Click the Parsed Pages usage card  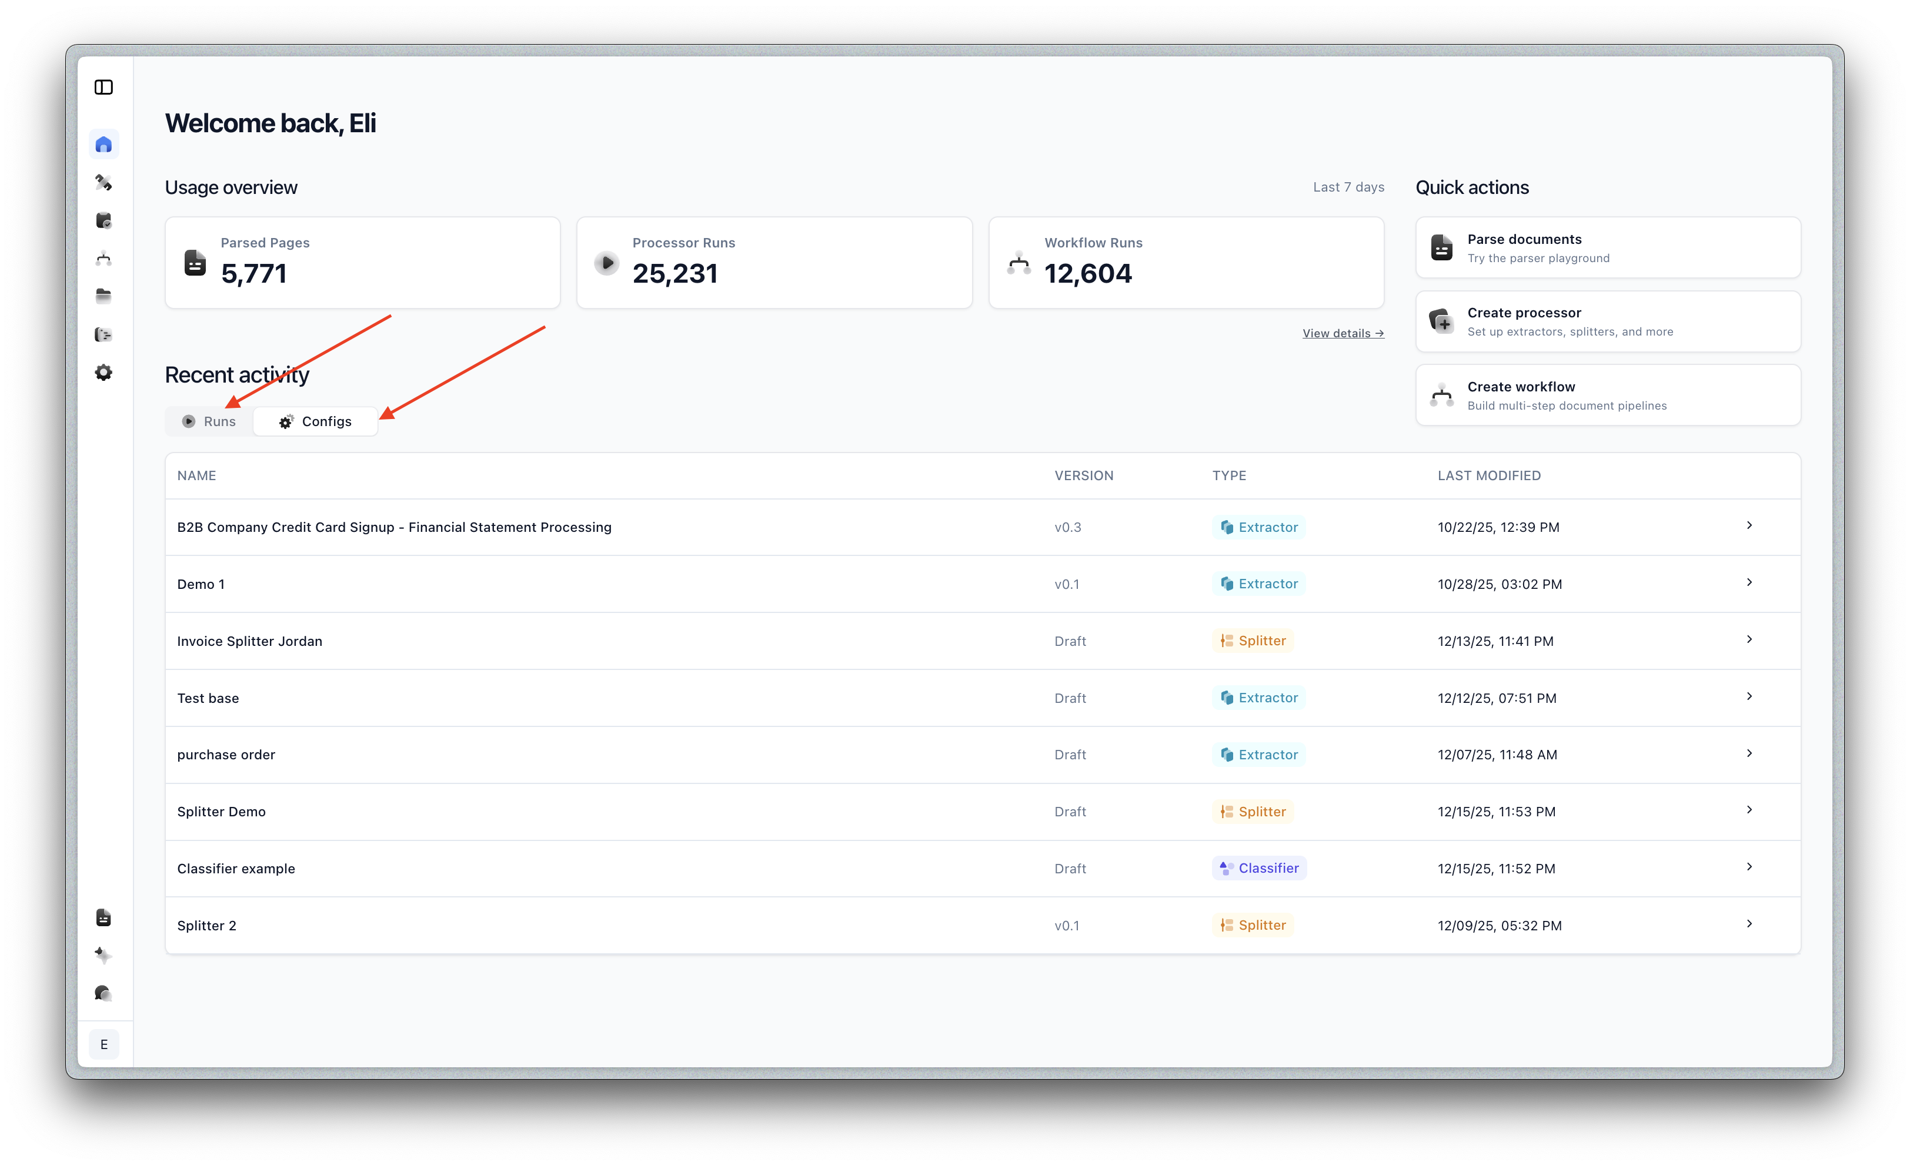coord(362,263)
